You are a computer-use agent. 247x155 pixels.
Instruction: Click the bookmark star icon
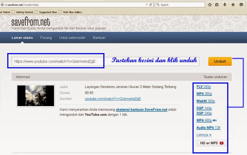pos(210,5)
